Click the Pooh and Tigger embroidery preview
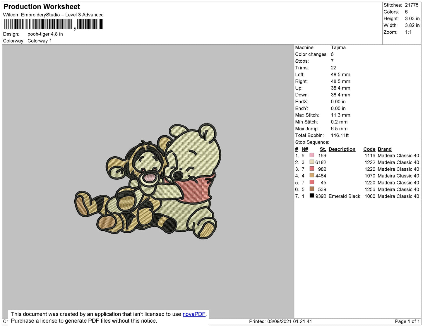This screenshot has width=423, height=327. (148, 181)
